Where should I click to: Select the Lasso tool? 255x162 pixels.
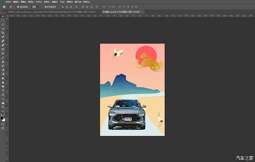[x=3, y=24]
